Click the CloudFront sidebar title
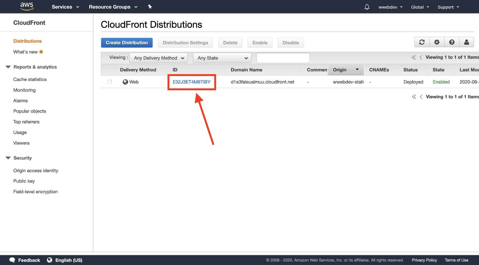This screenshot has height=265, width=479. pos(29,23)
